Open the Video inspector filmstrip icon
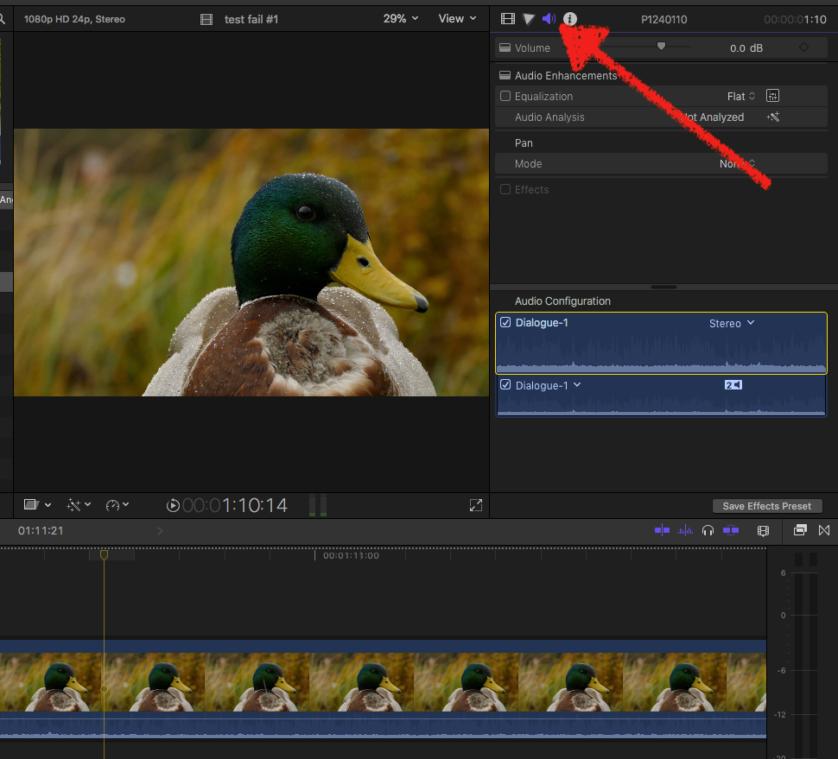Viewport: 838px width, 759px height. point(508,19)
